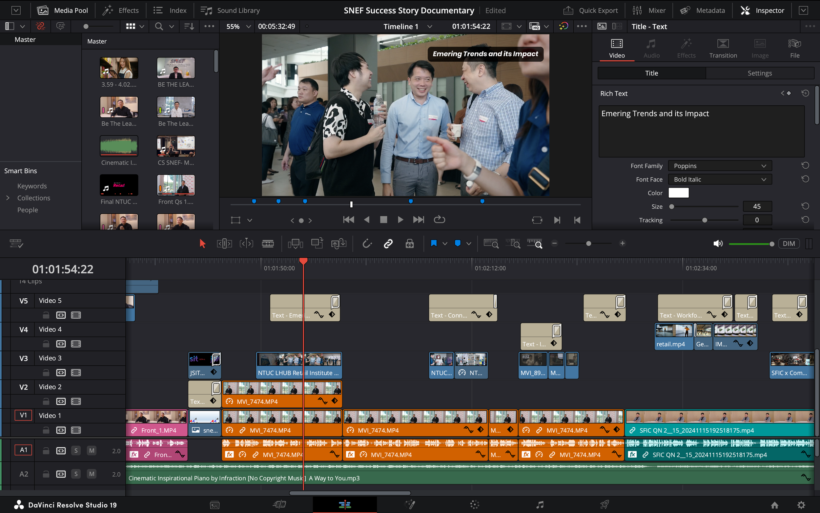The height and width of the screenshot is (513, 820).
Task: Click the snapping magnet icon
Action: coord(367,244)
